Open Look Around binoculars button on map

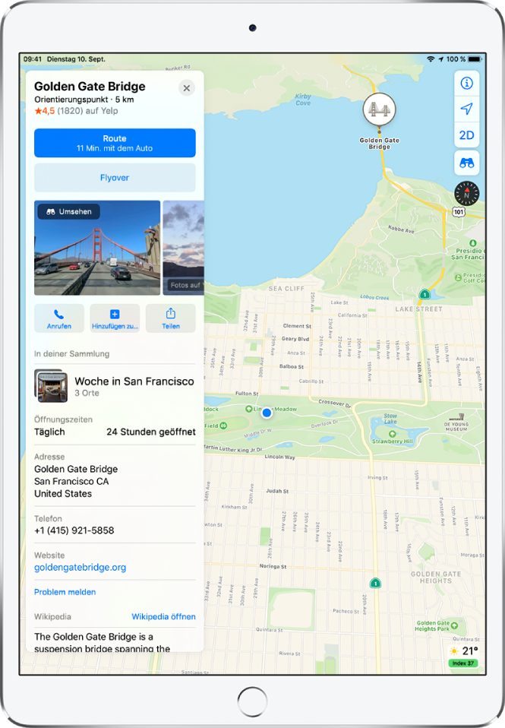coord(466,163)
